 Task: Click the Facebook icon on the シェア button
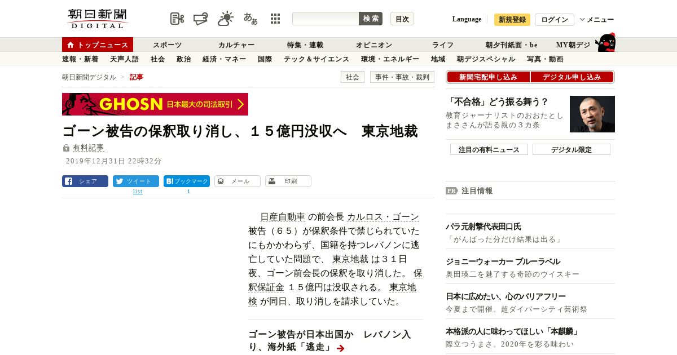click(69, 181)
